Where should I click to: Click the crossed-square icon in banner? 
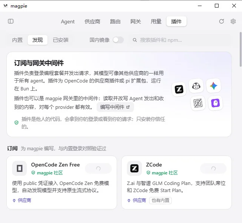[x=198, y=103]
